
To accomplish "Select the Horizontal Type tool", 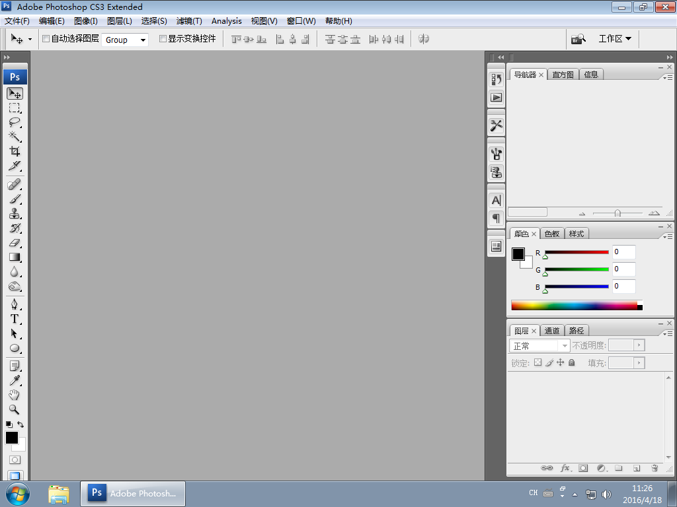I will (15, 319).
